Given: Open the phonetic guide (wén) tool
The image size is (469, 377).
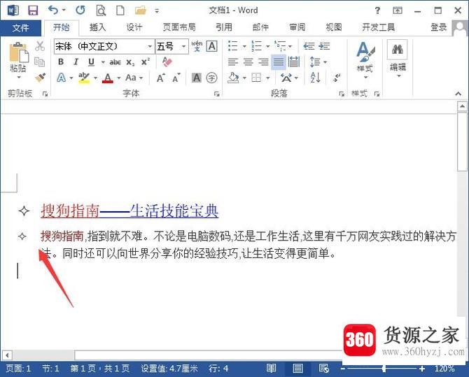Looking at the screenshot, I should tap(197, 46).
